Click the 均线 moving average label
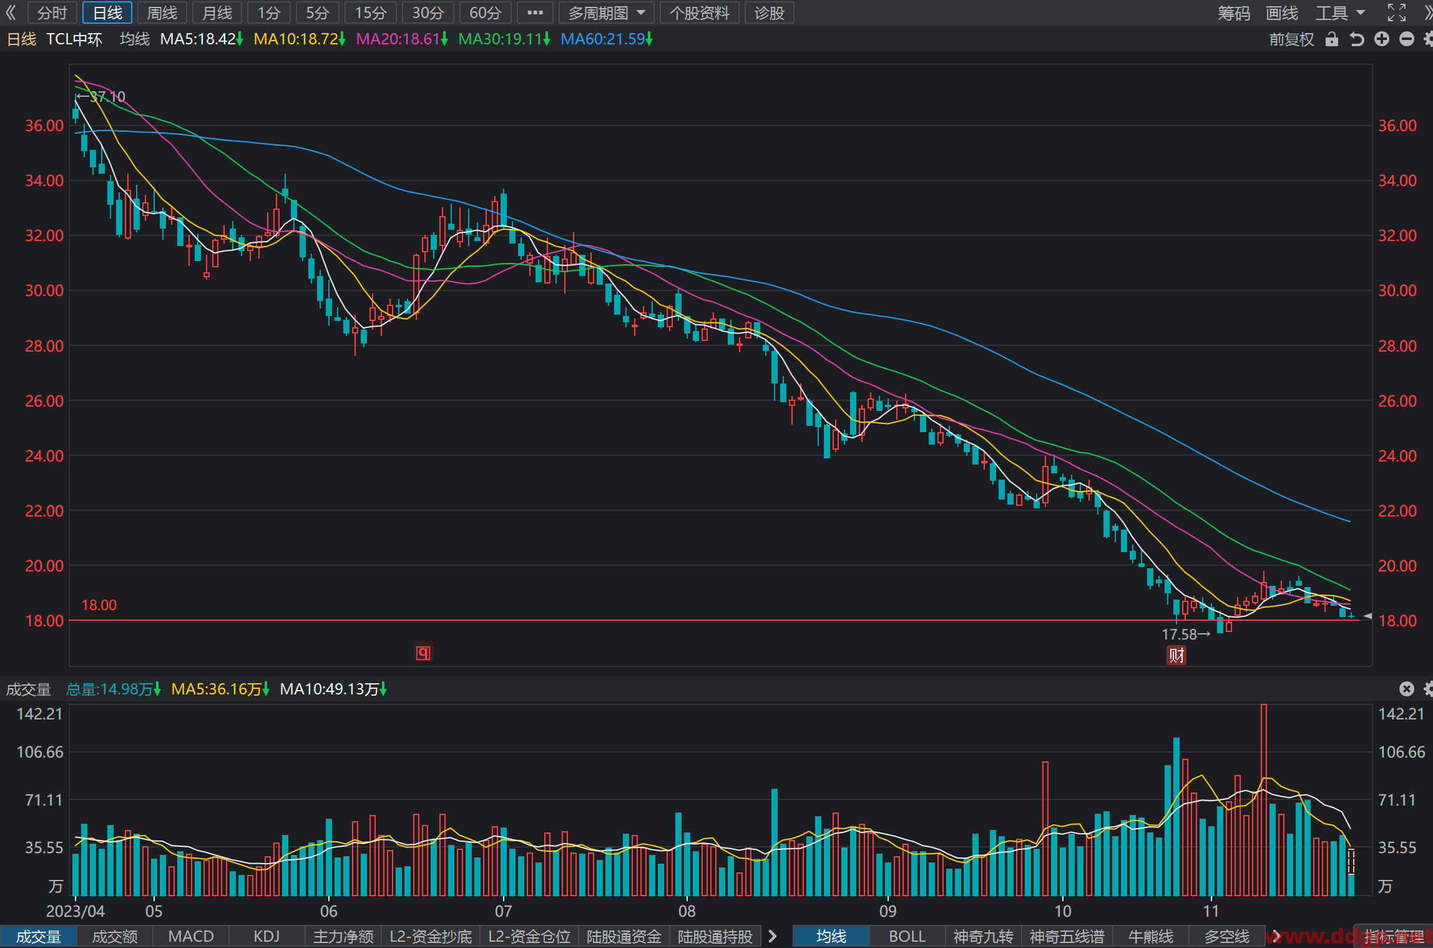This screenshot has height=948, width=1433. pos(135,39)
